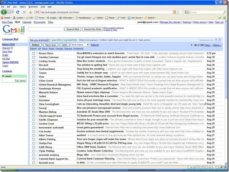Click the search magnifier icon in search box
This screenshot has width=229, height=172.
pyautogui.click(x=224, y=12)
